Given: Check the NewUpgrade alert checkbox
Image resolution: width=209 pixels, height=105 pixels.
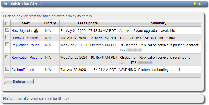Looking at the screenshot, I should [x=7, y=30].
